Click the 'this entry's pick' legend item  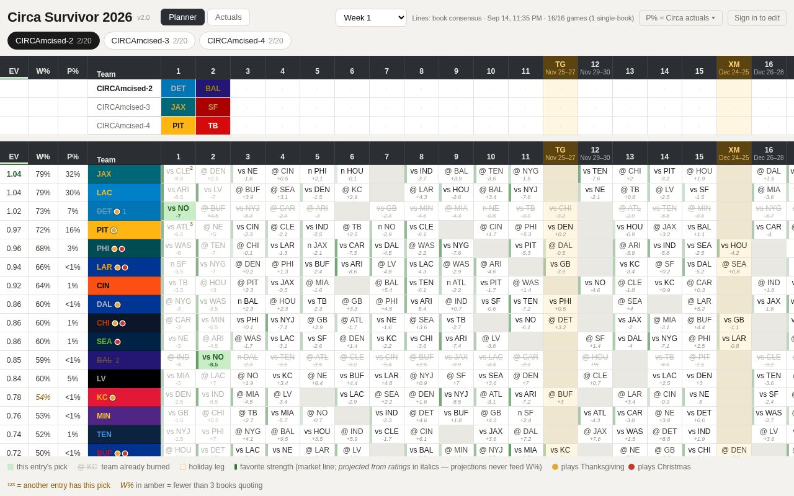click(37, 467)
